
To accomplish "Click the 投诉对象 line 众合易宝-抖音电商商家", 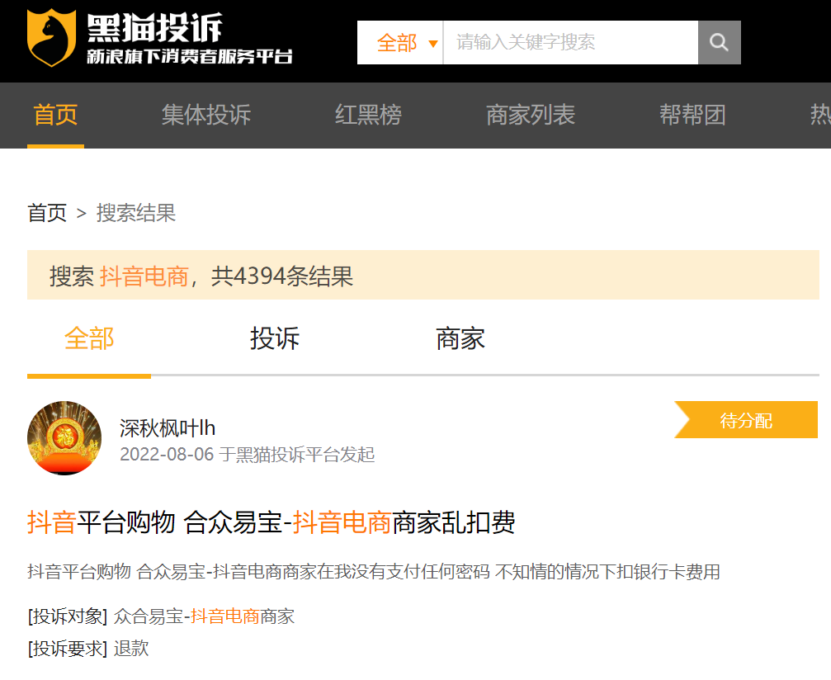I will pos(161,616).
